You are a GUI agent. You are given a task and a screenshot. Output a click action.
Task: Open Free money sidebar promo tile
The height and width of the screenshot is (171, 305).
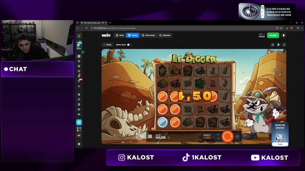(79, 45)
